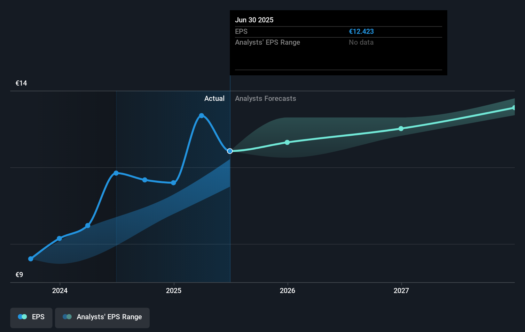Screen dimensions: 525x332
Task: Click the 2027 forecast data point
Action: click(401, 129)
